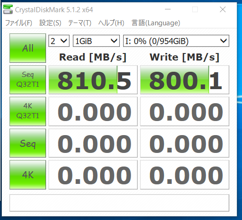Start the 4K Q32T1 benchmark
Screen dimensions: 242x220
click(x=28, y=111)
